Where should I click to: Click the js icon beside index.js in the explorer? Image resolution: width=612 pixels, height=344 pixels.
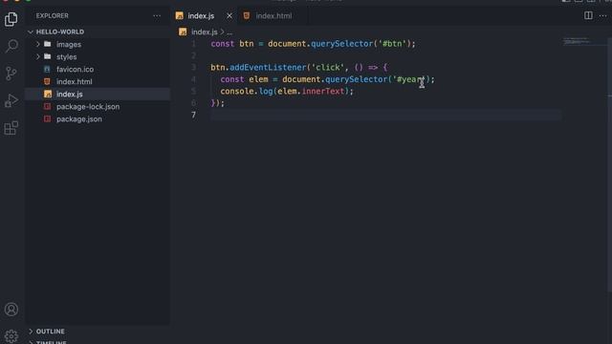tap(48, 94)
